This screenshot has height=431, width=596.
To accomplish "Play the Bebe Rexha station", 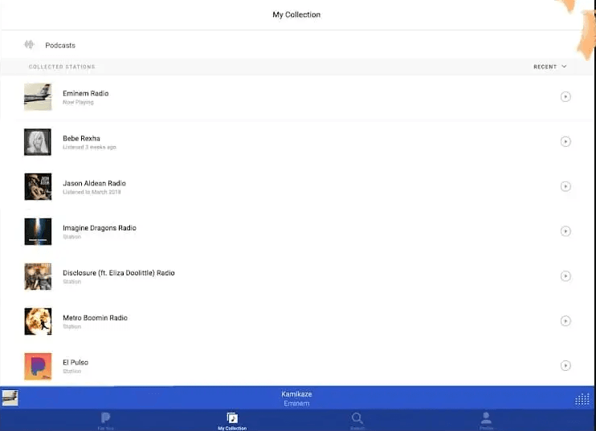I will [565, 141].
